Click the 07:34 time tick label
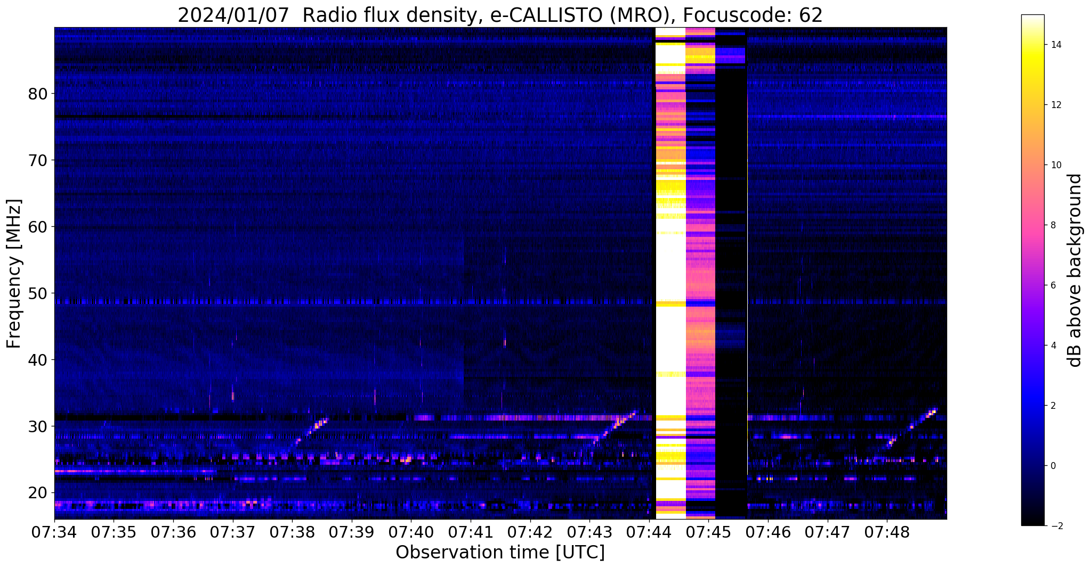Screen dimensions: 1091x568 (54, 531)
